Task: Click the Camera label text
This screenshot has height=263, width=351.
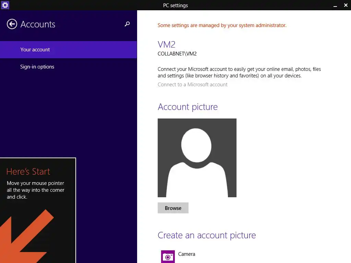Action: pyautogui.click(x=187, y=254)
